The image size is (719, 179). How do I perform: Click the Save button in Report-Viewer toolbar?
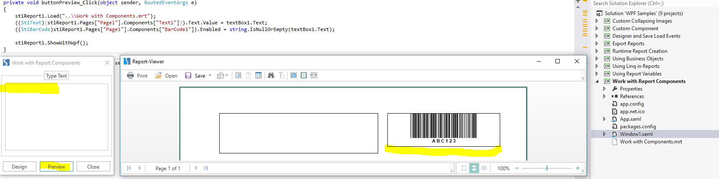[195, 76]
